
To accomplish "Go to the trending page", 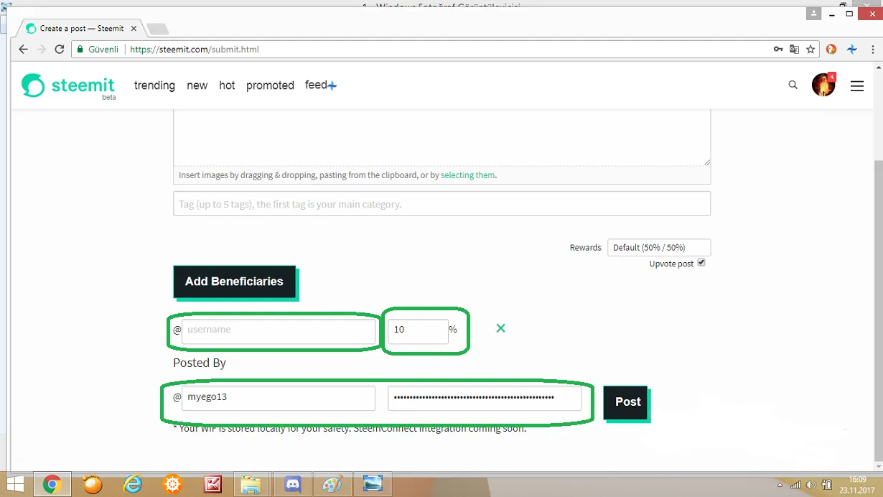I will (x=154, y=85).
